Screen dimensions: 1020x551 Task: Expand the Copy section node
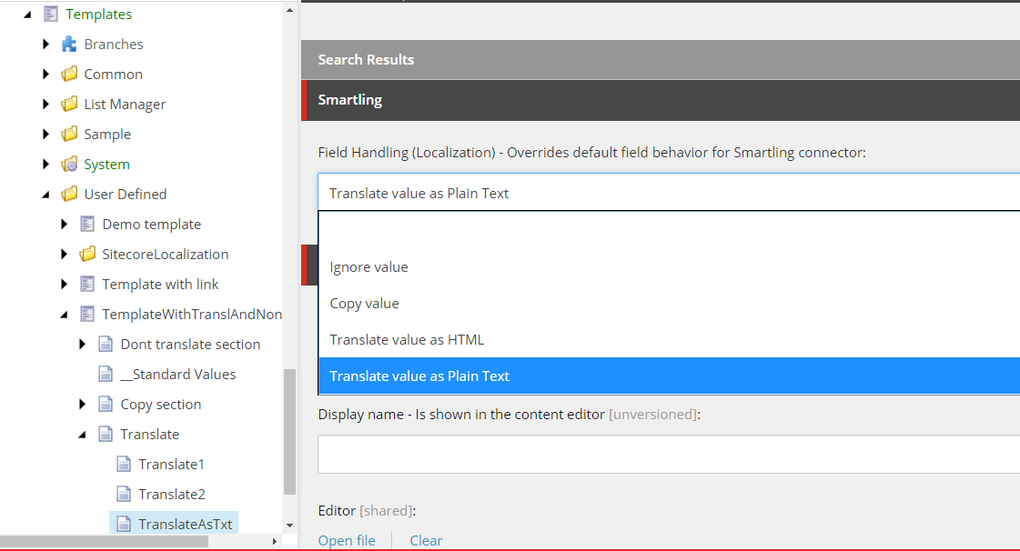(82, 404)
